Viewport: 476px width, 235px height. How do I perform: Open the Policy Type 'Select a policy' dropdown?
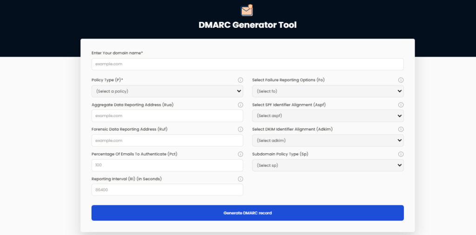[167, 91]
